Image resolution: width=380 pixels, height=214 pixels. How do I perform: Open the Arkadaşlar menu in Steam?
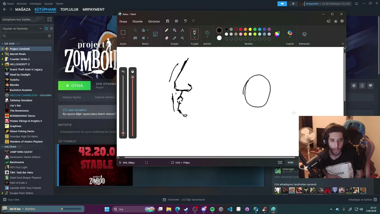click(x=36, y=4)
